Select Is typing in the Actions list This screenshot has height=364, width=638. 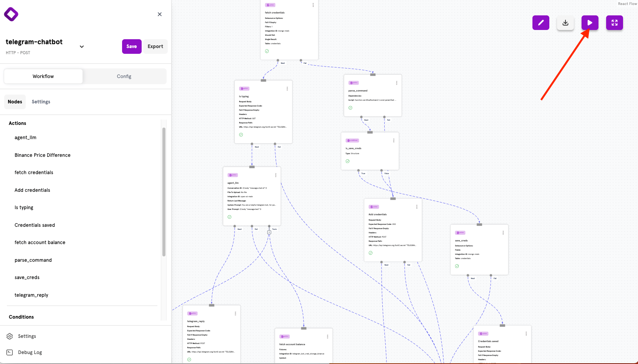coord(24,208)
